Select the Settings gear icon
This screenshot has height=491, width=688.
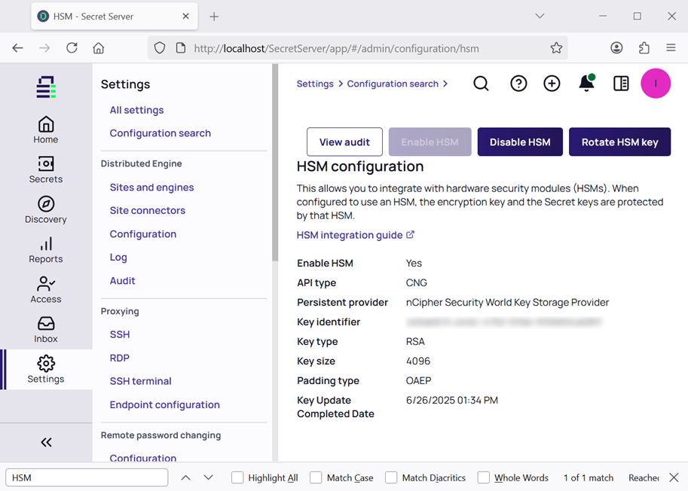coord(46,370)
